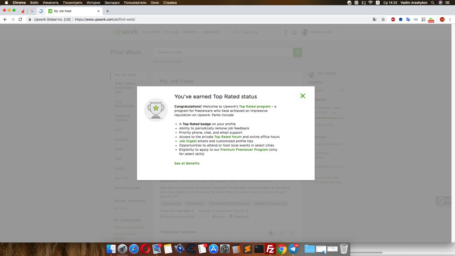The height and width of the screenshot is (256, 455).
Task: Open the Google Translate page icon
Action: [375, 20]
